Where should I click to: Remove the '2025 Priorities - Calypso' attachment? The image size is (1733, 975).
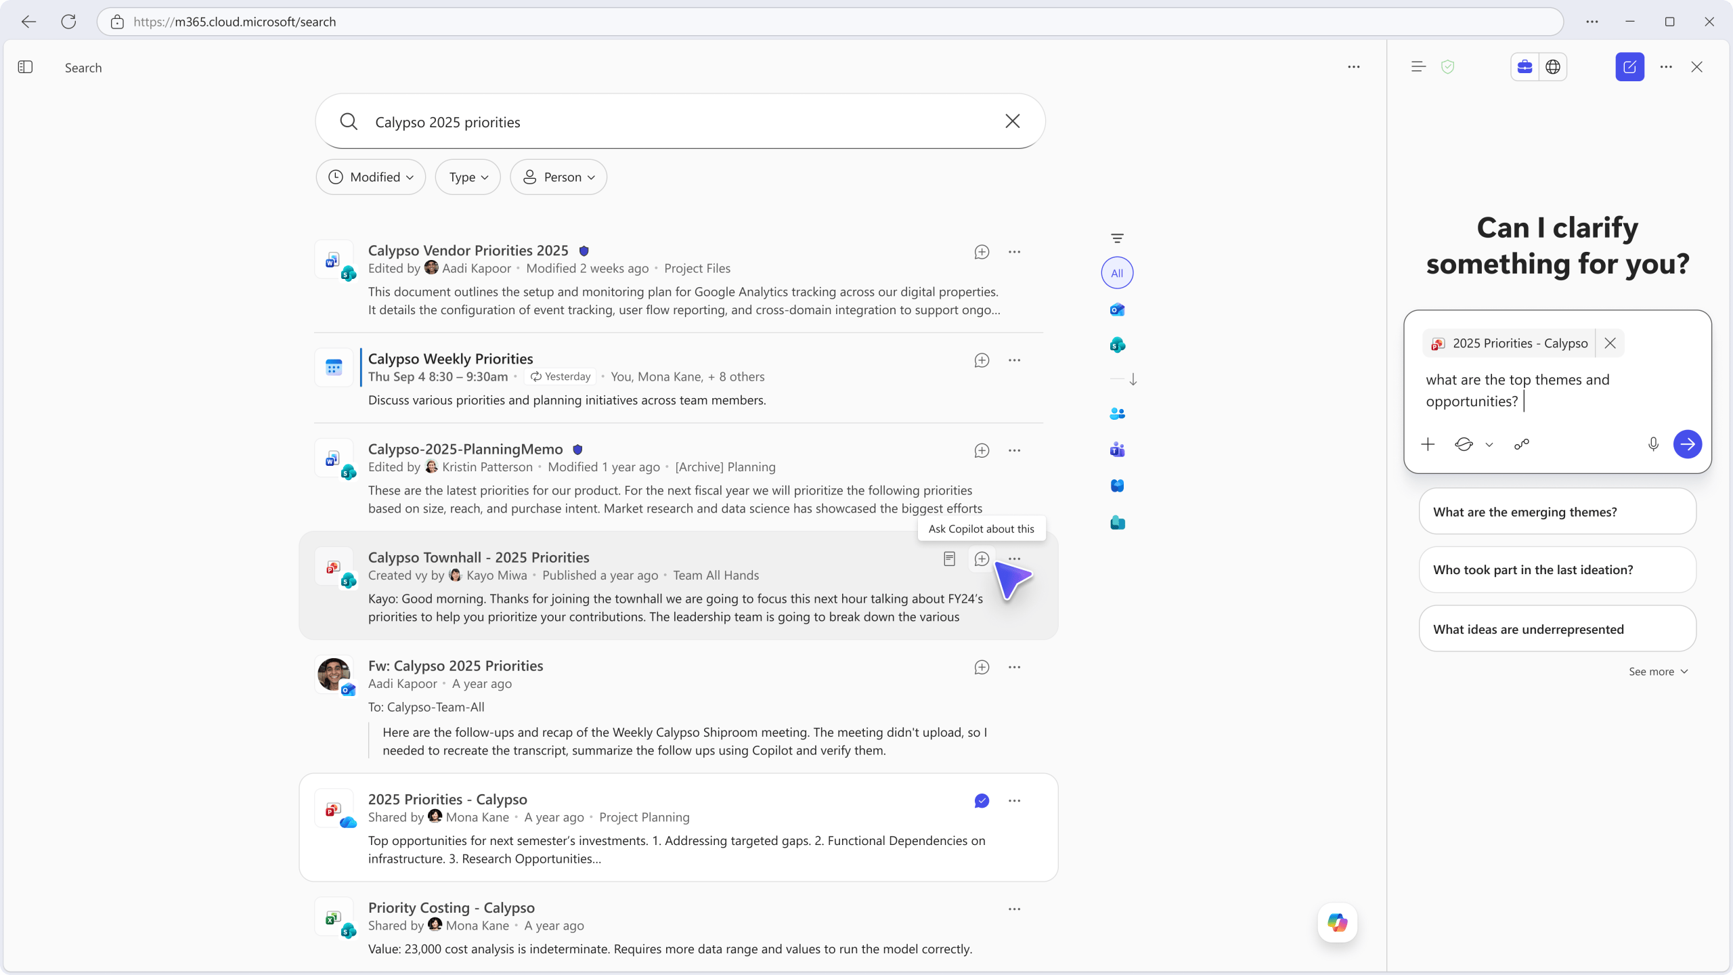tap(1610, 343)
